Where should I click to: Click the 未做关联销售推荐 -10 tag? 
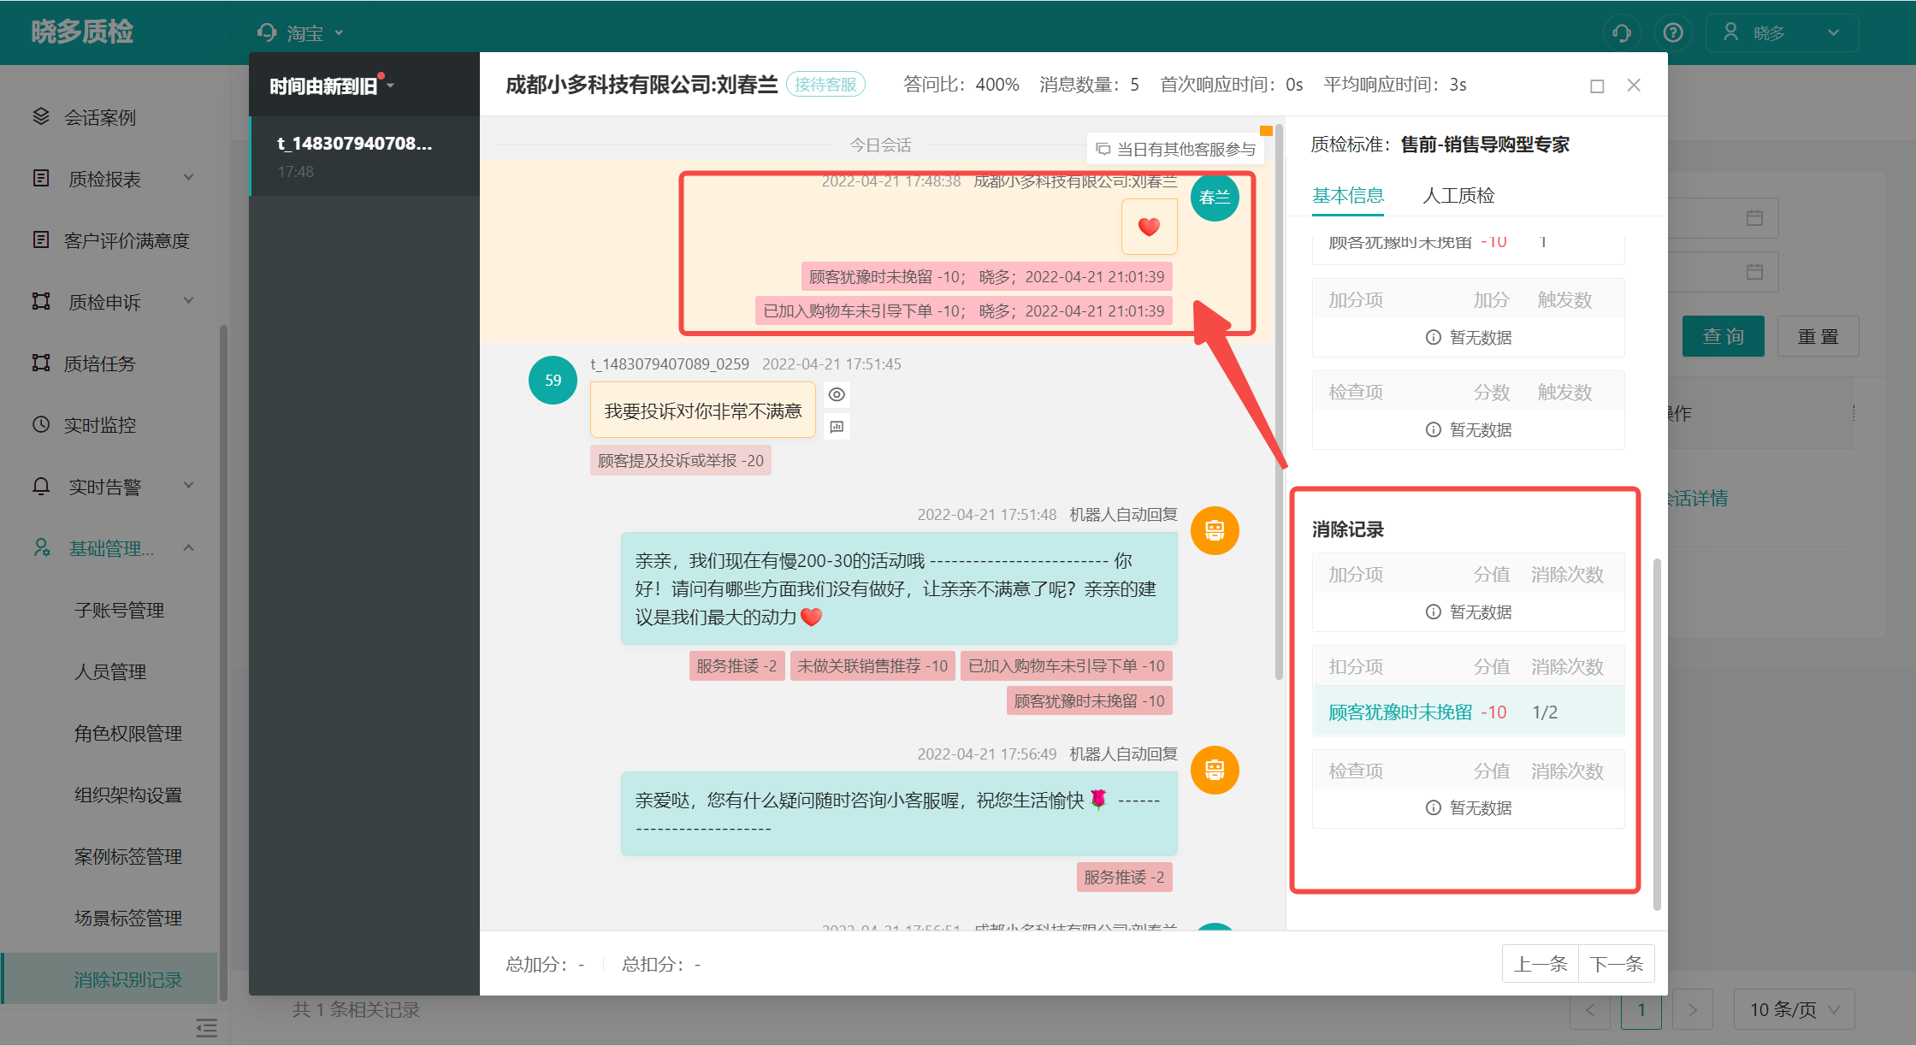tap(872, 665)
